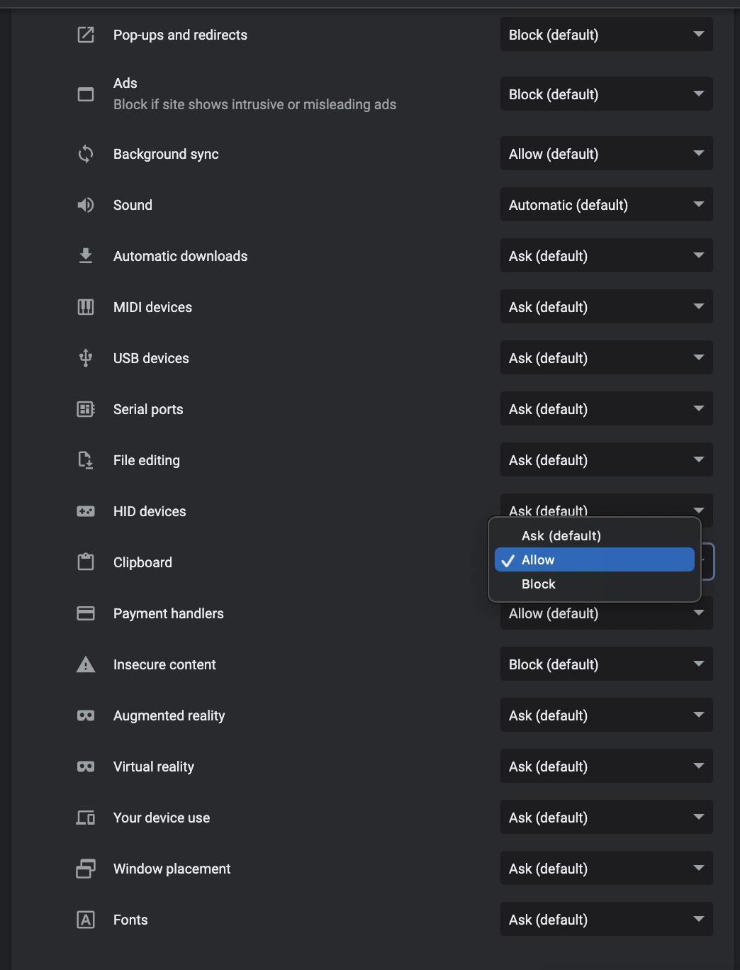Change the Ads permission dropdown
The width and height of the screenshot is (740, 970).
[x=606, y=94]
